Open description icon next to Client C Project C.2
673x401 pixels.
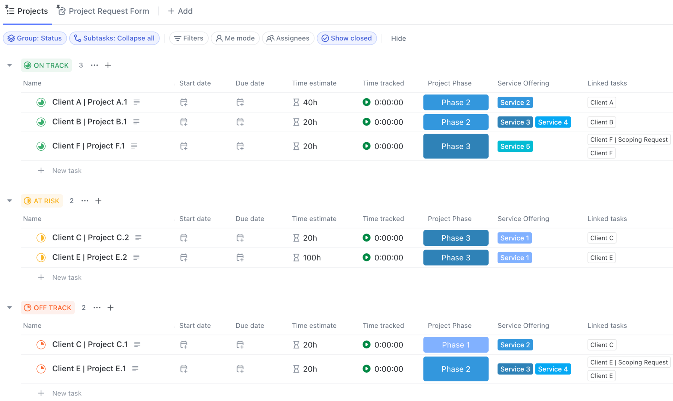click(x=138, y=238)
